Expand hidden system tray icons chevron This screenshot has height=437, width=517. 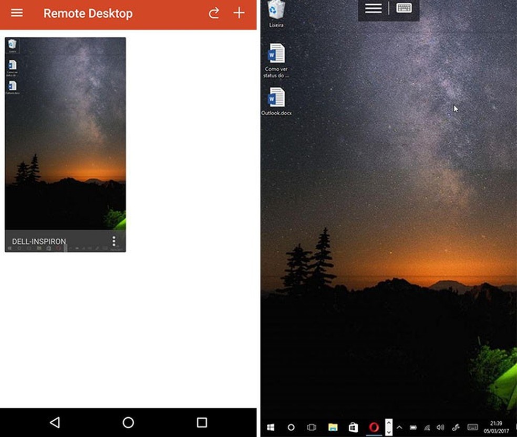(399, 428)
